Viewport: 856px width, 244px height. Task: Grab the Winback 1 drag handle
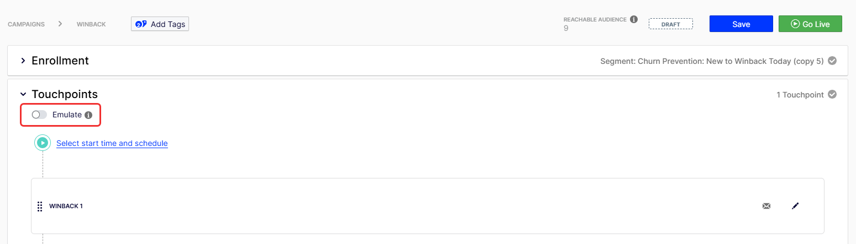40,206
